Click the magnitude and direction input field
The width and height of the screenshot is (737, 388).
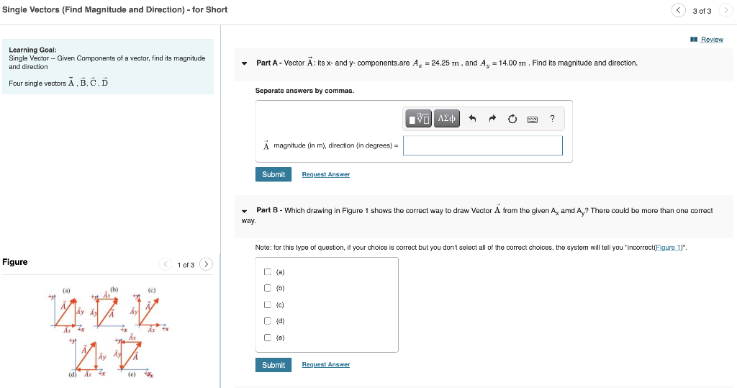(x=483, y=145)
